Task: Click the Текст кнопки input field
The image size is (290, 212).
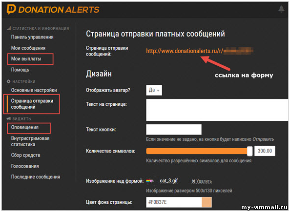Action: [x=174, y=130]
